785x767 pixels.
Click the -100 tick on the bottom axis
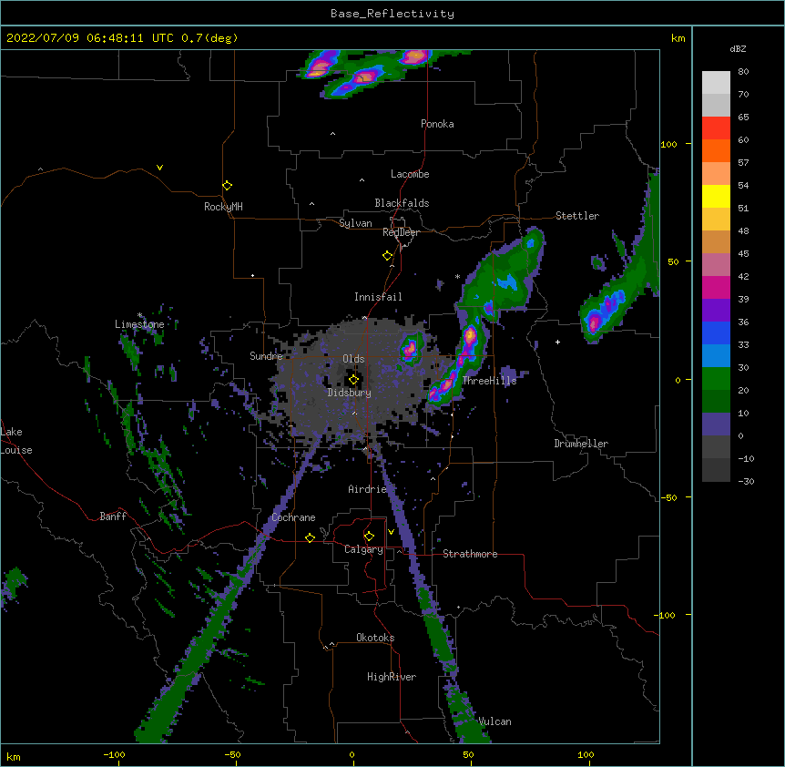tap(115, 754)
